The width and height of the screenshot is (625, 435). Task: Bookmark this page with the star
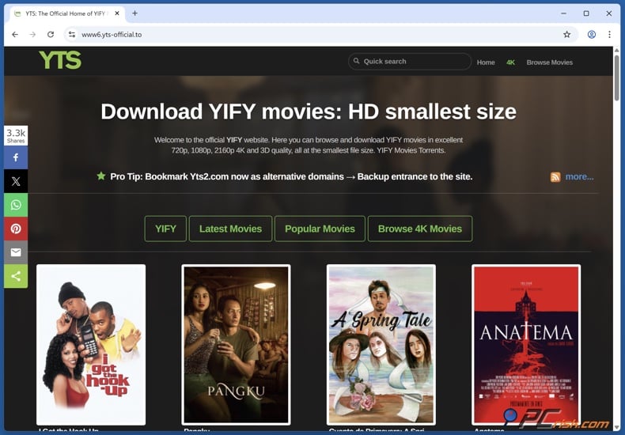(566, 35)
